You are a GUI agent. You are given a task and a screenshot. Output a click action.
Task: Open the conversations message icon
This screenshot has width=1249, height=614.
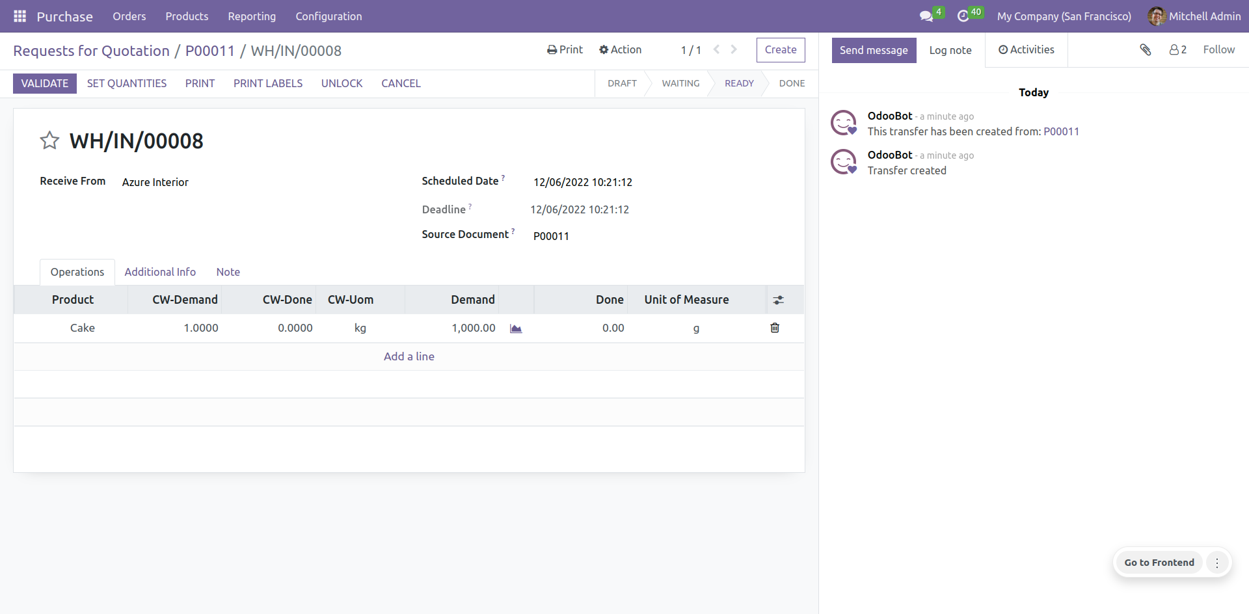tap(926, 16)
